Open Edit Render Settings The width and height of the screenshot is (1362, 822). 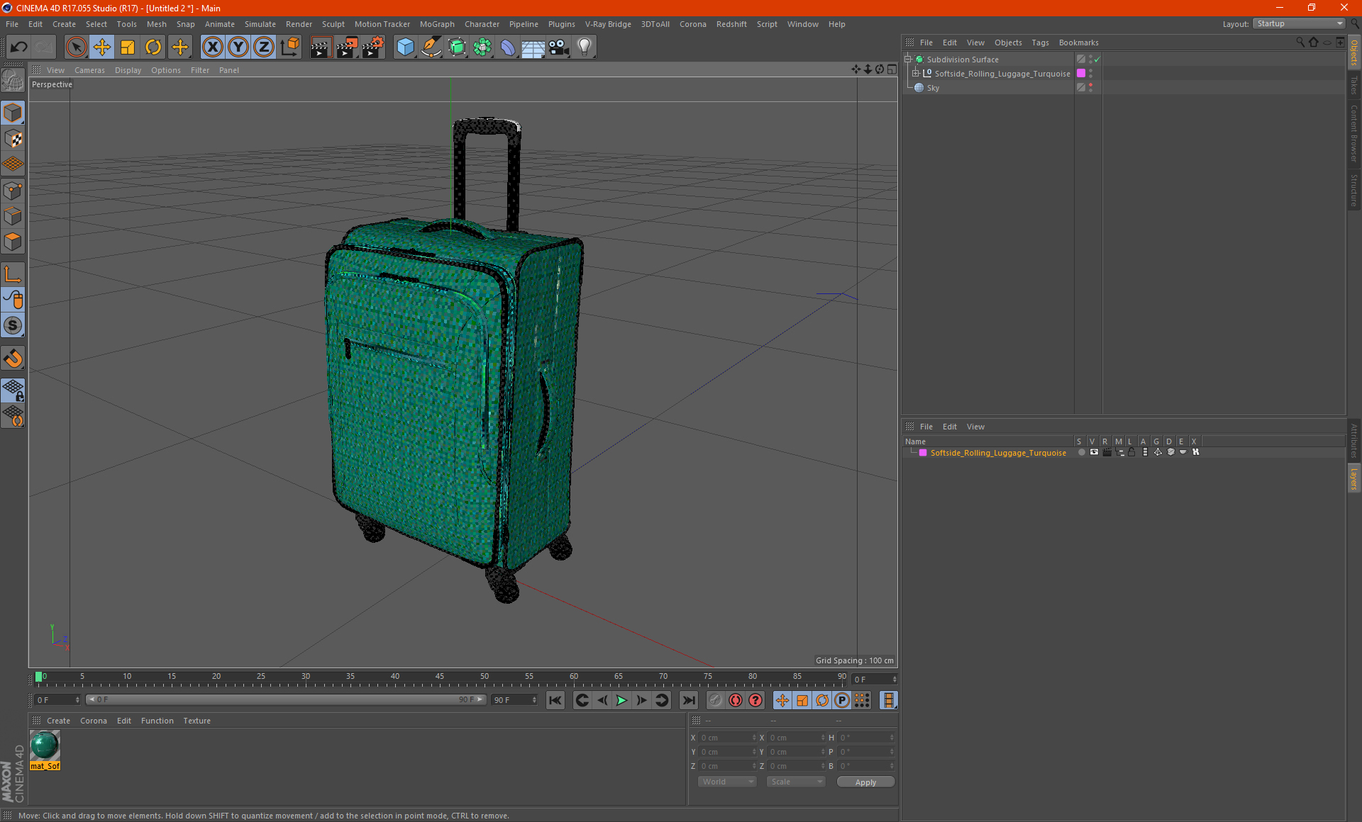point(372,47)
